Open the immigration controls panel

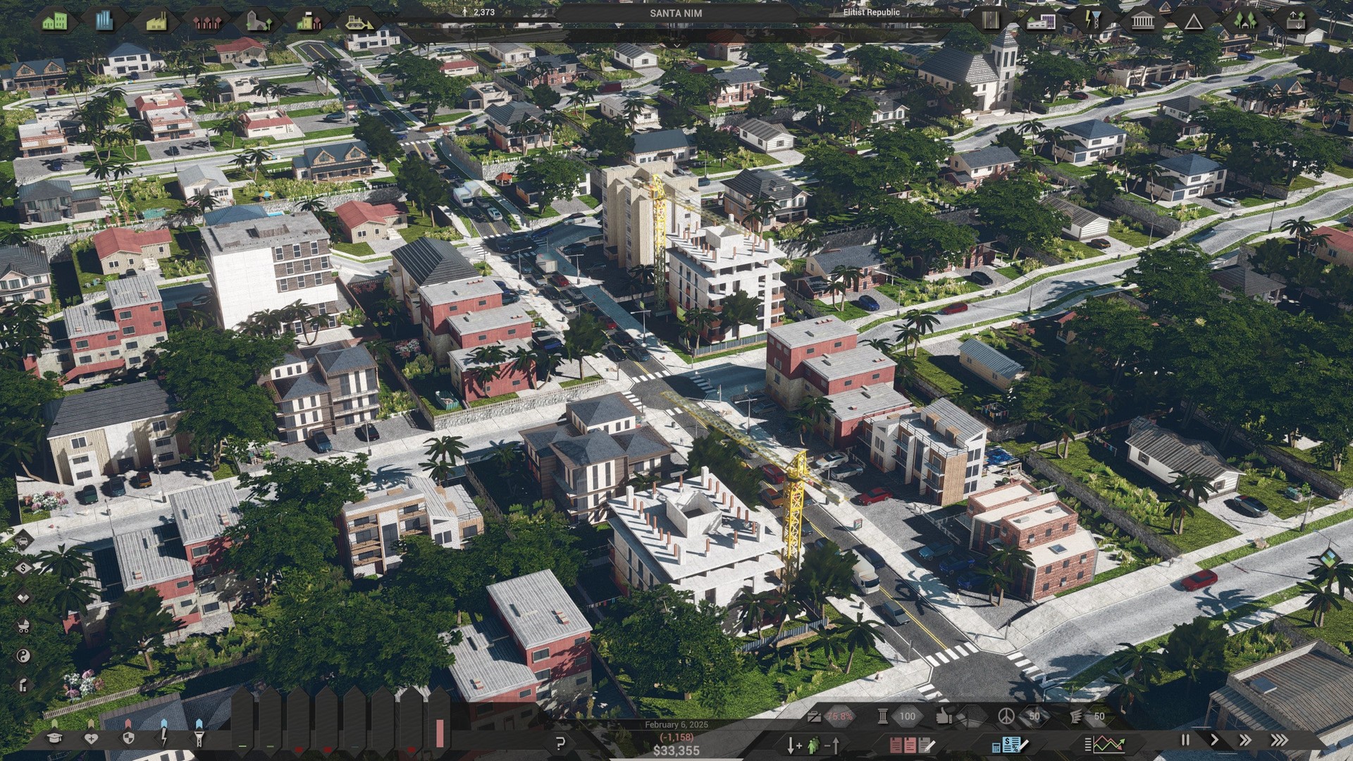813,744
